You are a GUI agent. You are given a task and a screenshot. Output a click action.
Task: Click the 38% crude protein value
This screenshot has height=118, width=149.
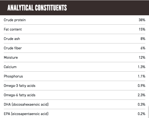click(142, 20)
